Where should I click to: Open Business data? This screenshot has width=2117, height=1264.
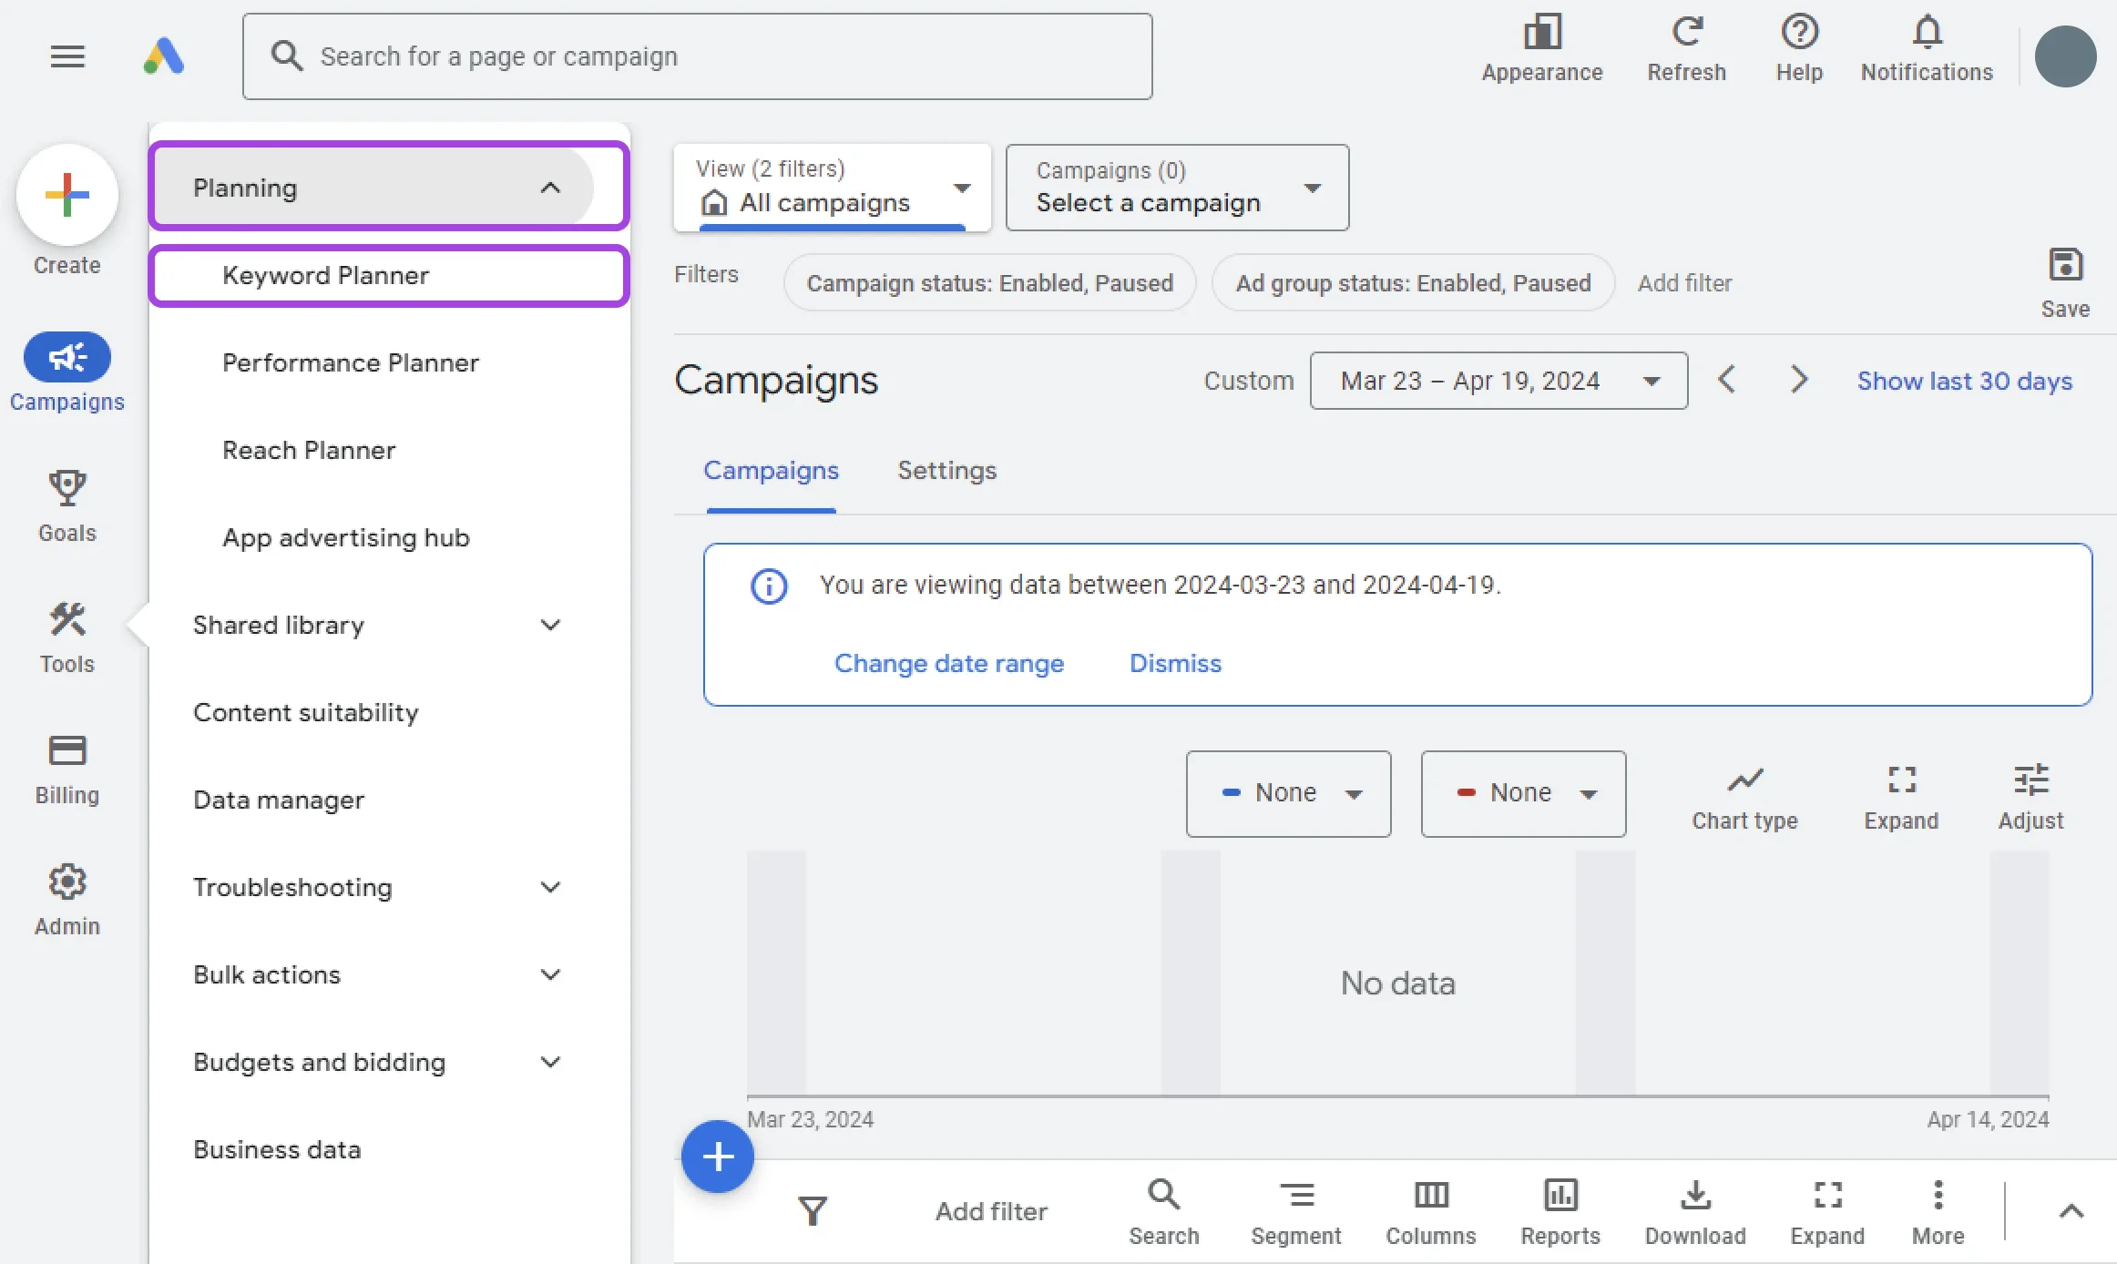(277, 1149)
